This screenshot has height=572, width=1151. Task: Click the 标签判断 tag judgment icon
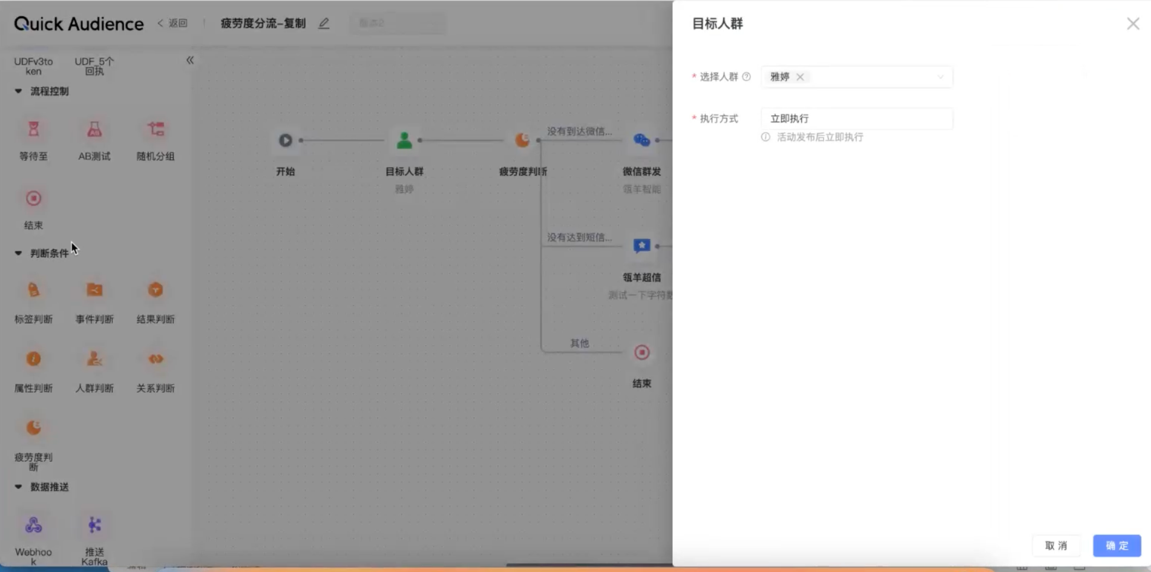[x=33, y=290]
